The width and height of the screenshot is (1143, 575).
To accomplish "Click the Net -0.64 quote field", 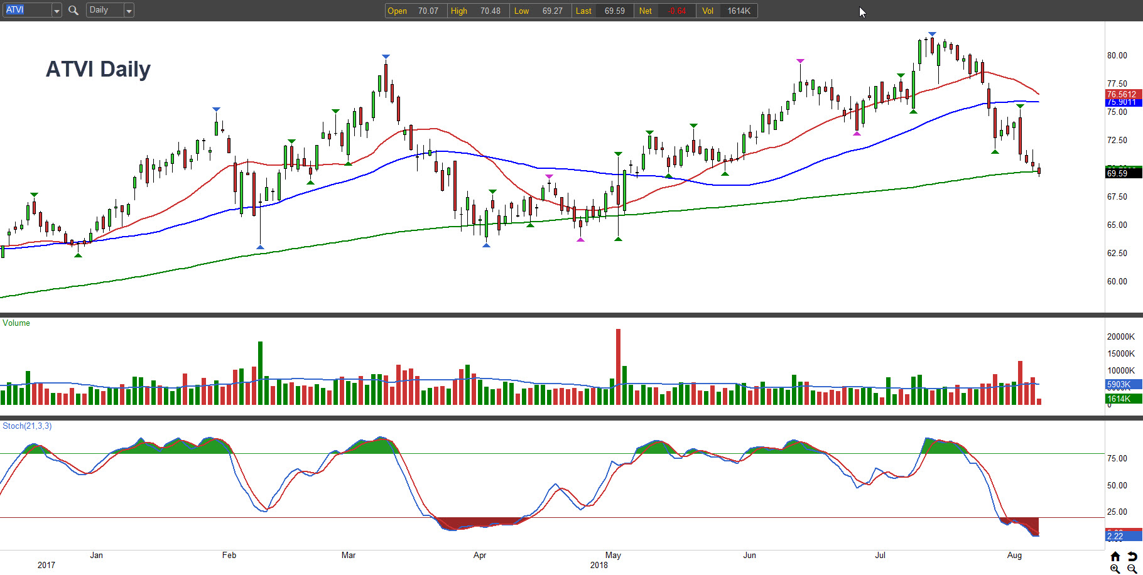I will [664, 11].
